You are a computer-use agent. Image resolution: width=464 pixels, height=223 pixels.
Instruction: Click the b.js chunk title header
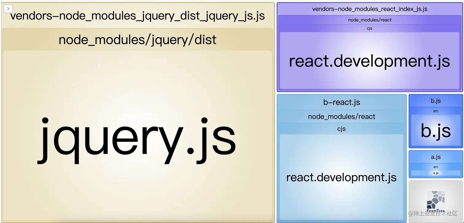point(435,101)
